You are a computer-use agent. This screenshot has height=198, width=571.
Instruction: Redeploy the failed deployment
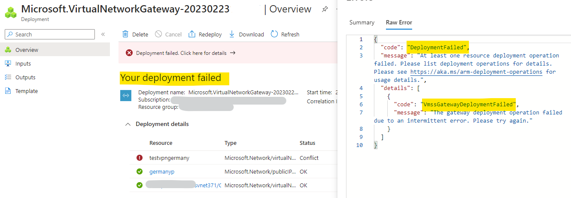click(x=205, y=34)
